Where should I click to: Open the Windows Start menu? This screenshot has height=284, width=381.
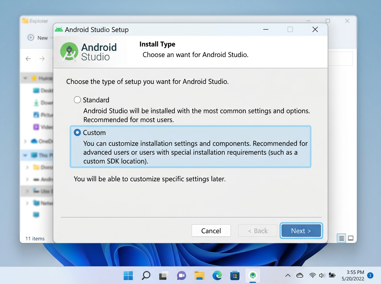(128, 275)
